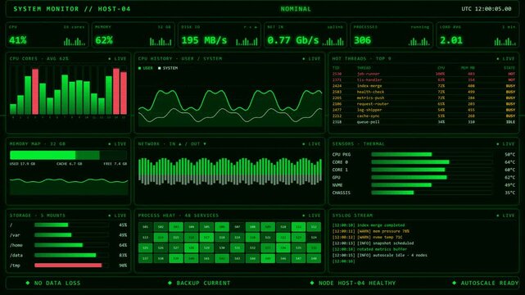Click the LIVE indicator in CPU Cores panel

pyautogui.click(x=117, y=59)
